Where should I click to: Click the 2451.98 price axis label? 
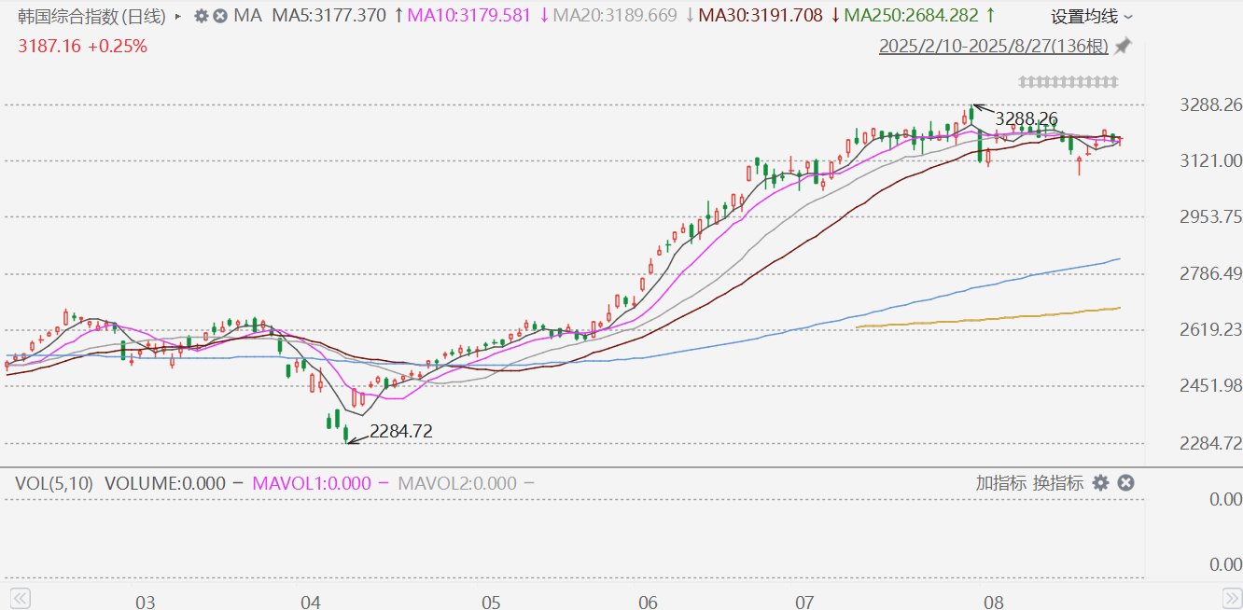click(x=1210, y=385)
